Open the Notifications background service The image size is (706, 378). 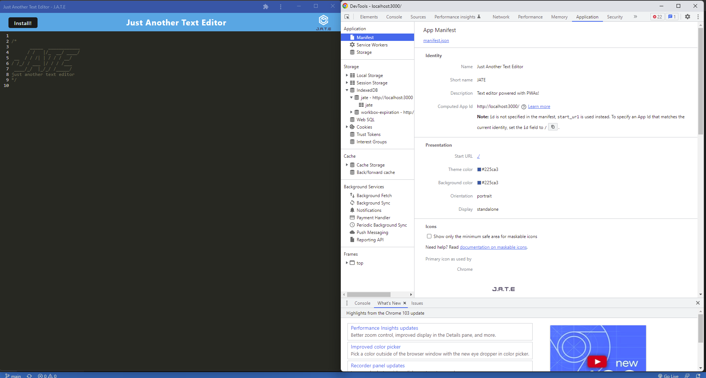(x=369, y=210)
